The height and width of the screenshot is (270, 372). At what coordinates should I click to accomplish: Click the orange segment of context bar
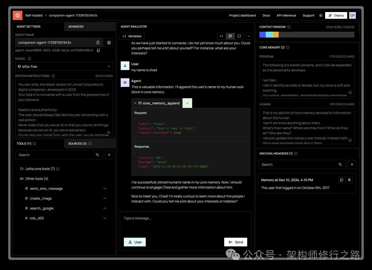(276, 35)
